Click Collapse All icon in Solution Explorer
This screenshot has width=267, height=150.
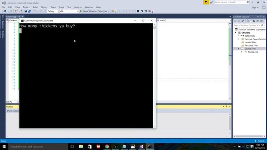258,21
